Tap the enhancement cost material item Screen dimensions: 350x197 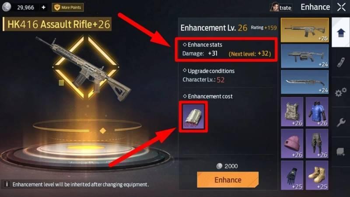[x=193, y=116]
